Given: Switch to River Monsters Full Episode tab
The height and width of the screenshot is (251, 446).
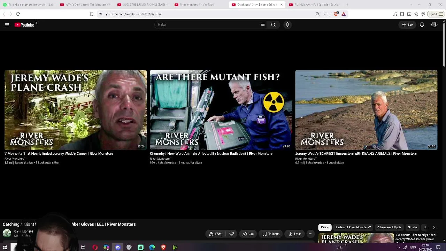Looking at the screenshot, I should [314, 5].
